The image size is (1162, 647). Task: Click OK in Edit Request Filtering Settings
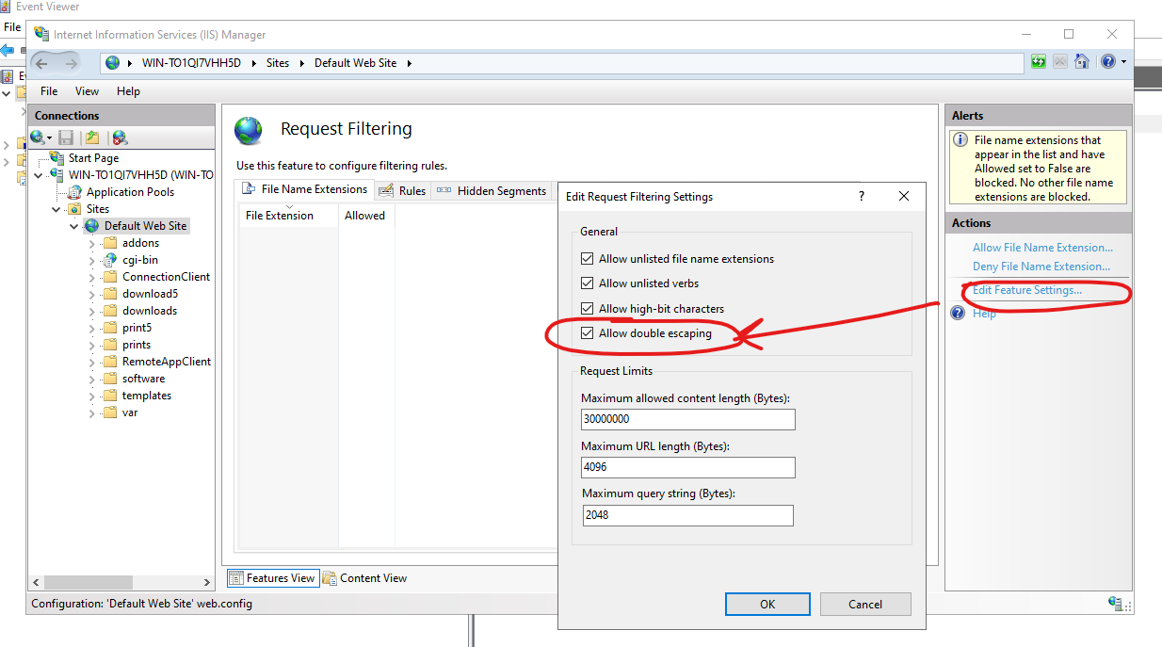coord(767,604)
